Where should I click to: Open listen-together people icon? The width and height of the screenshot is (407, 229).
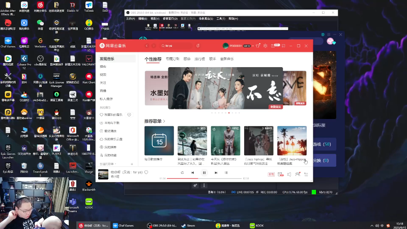[298, 174]
